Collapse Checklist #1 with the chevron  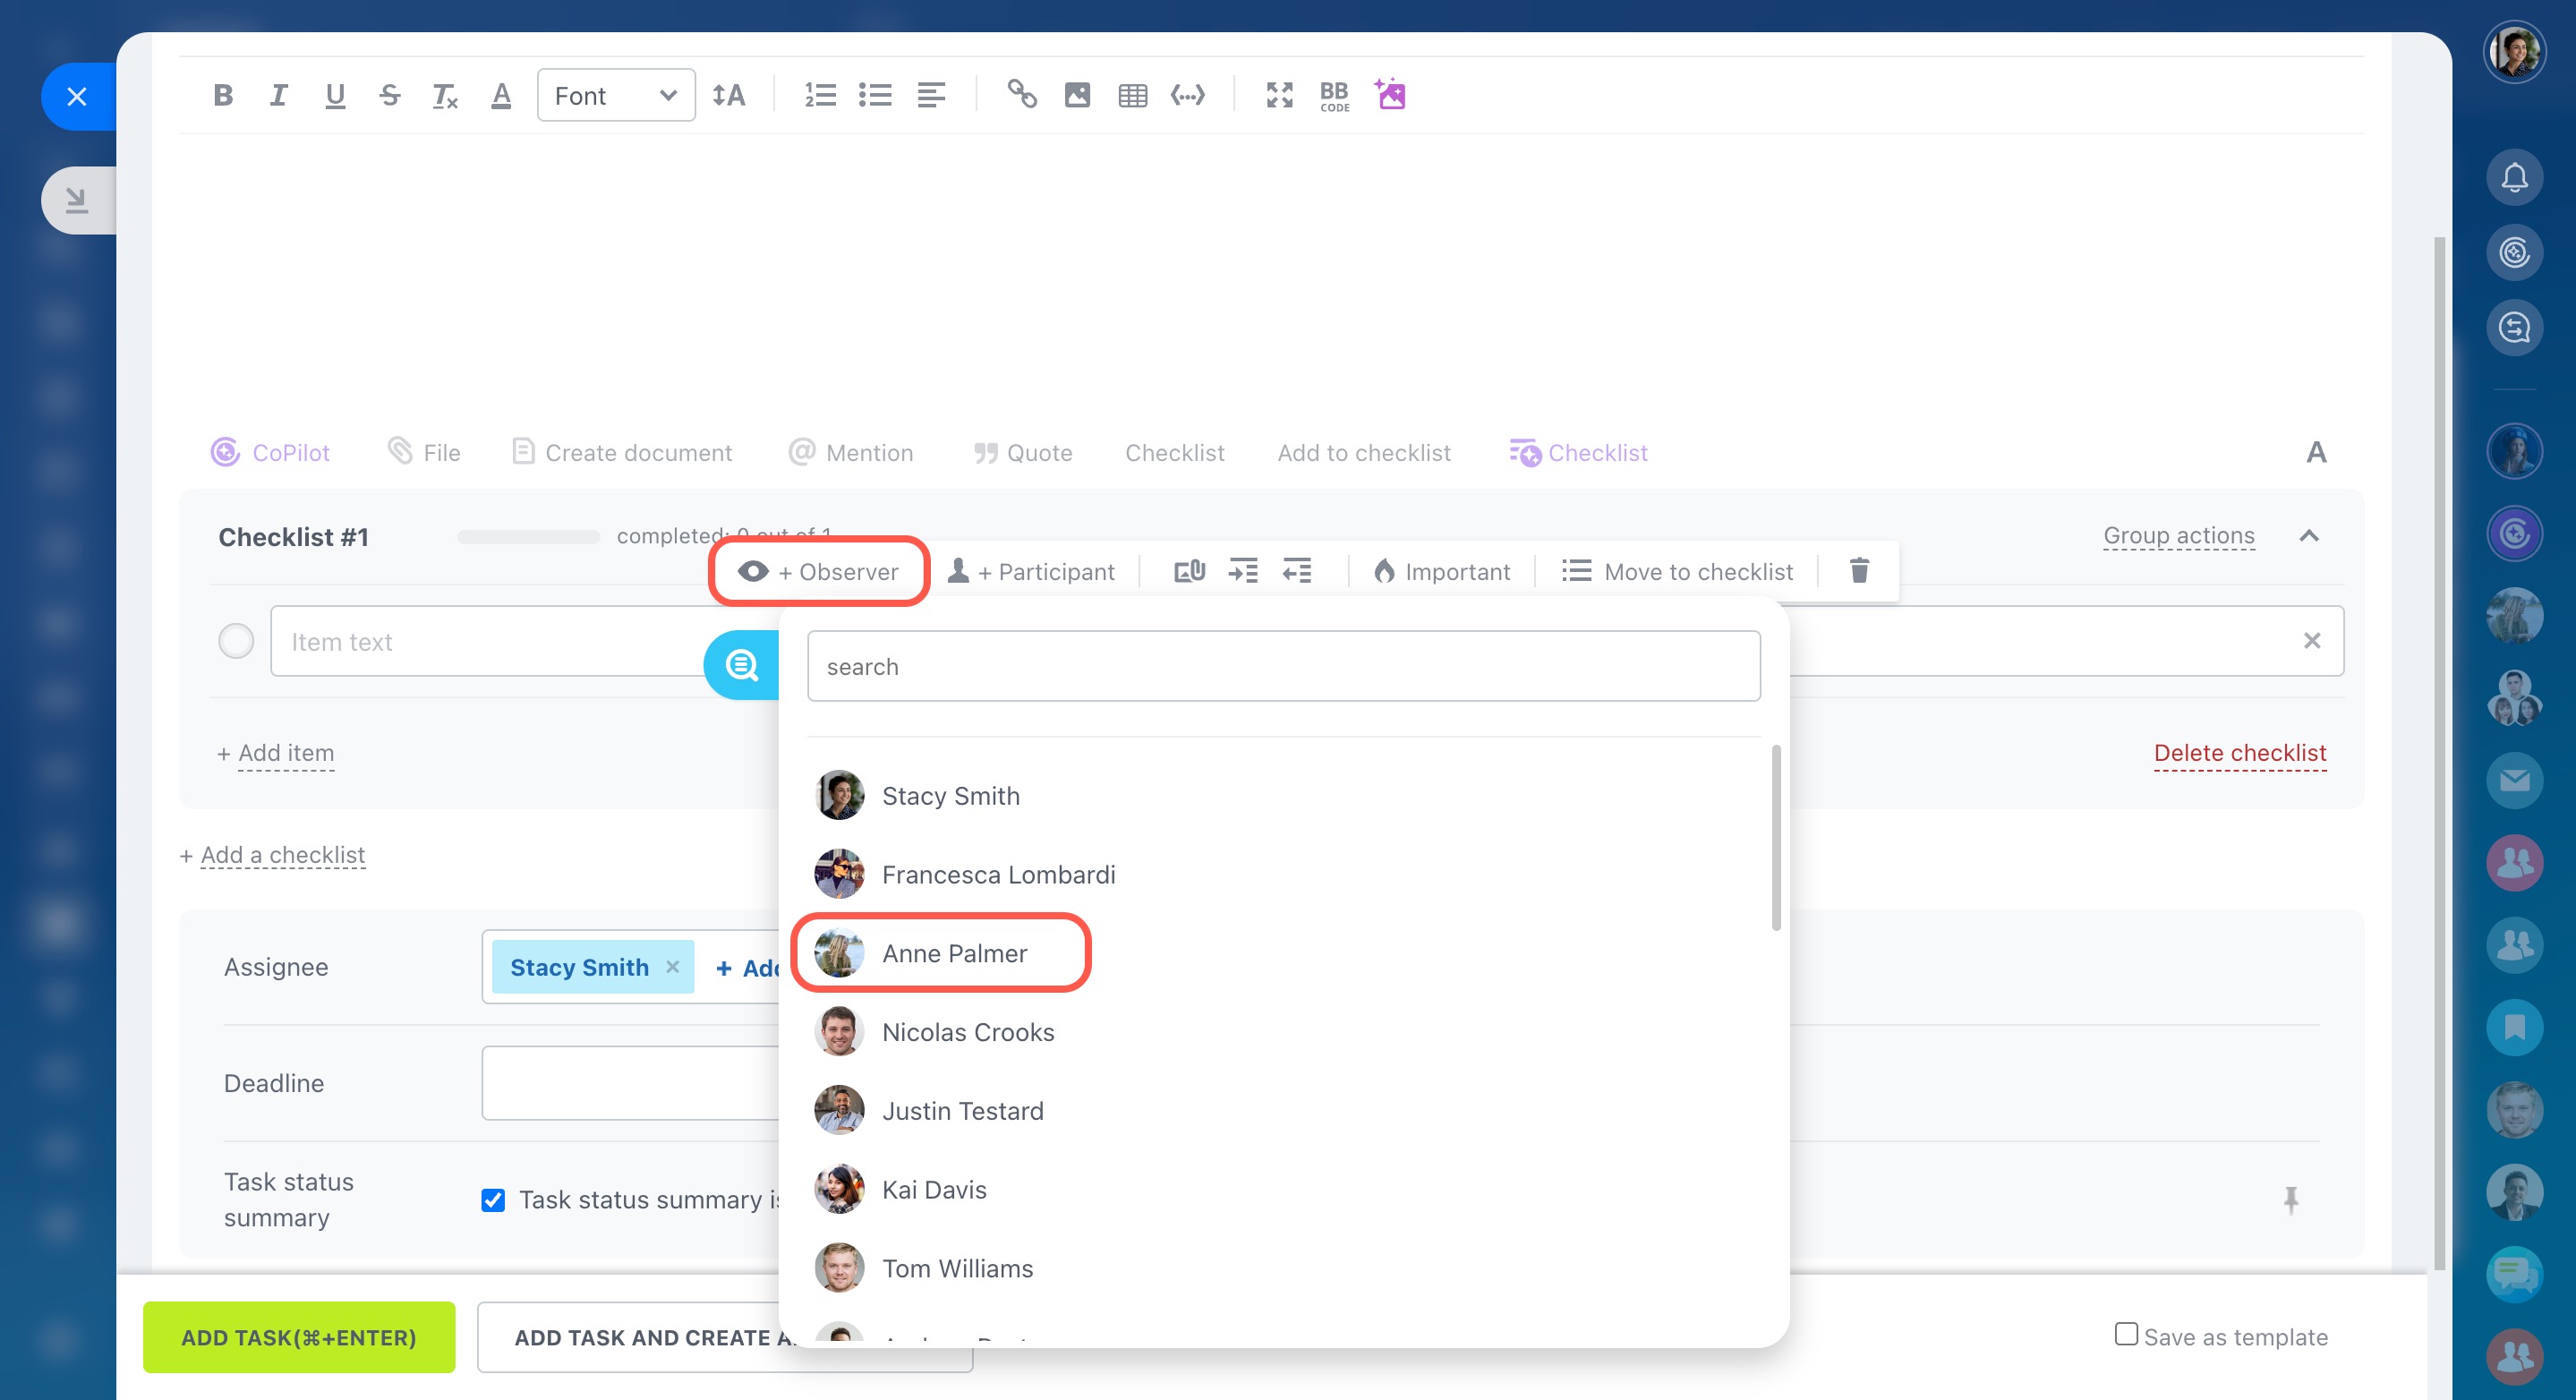[x=2309, y=536]
